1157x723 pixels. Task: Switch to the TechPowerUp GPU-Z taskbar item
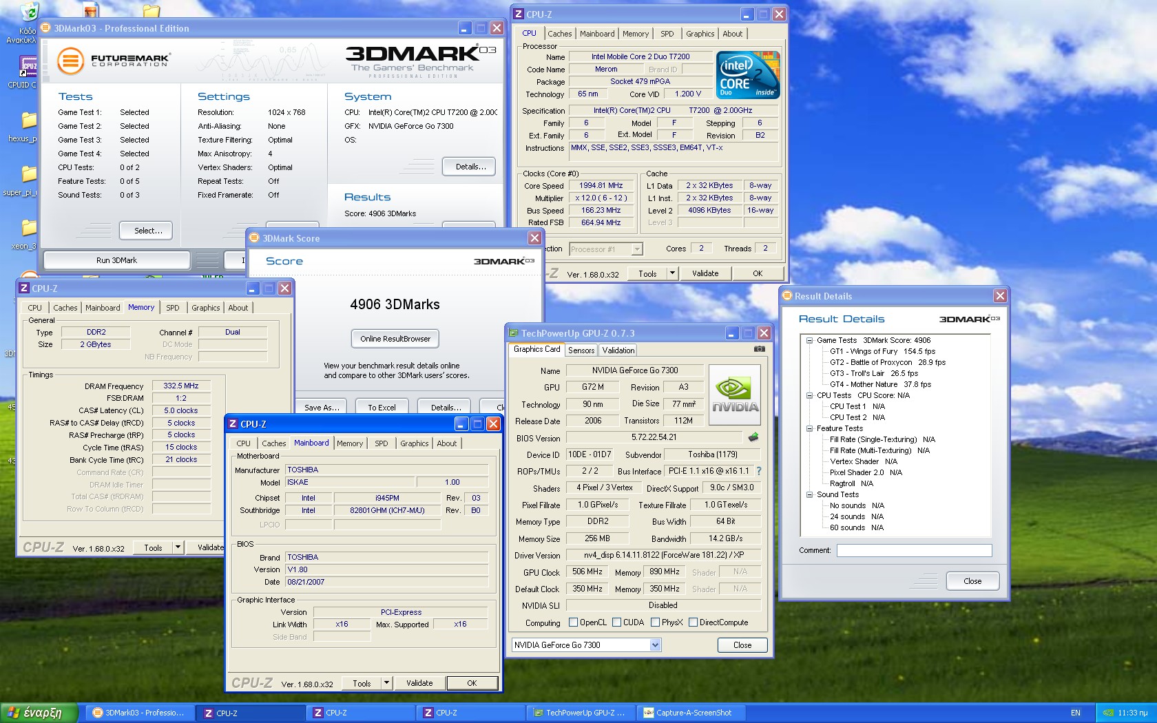(581, 713)
